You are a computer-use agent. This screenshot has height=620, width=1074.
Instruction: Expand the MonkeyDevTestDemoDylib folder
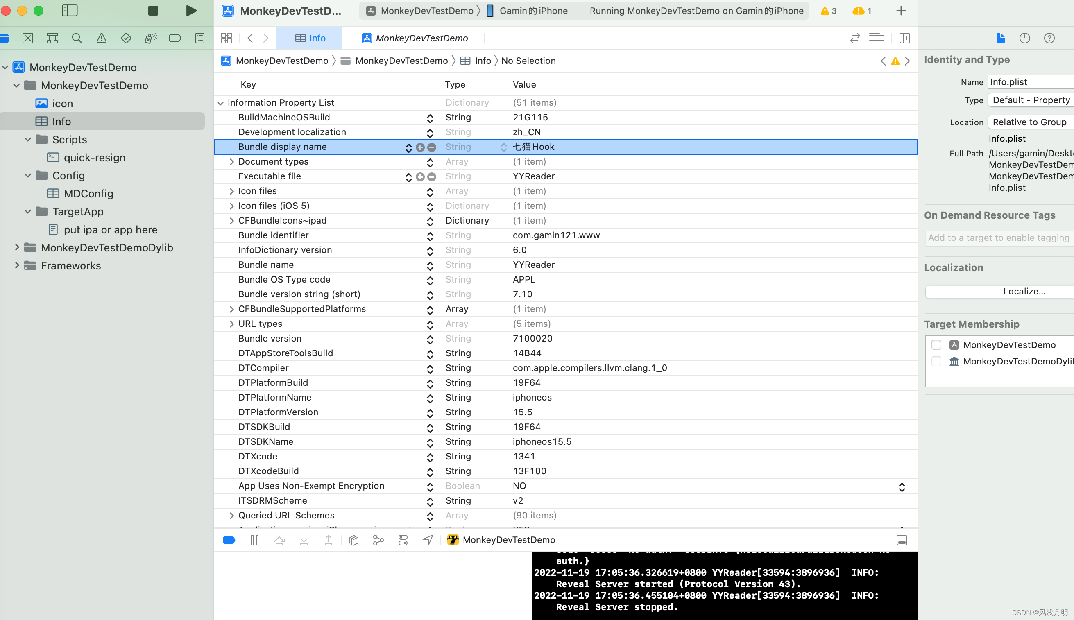[17, 247]
